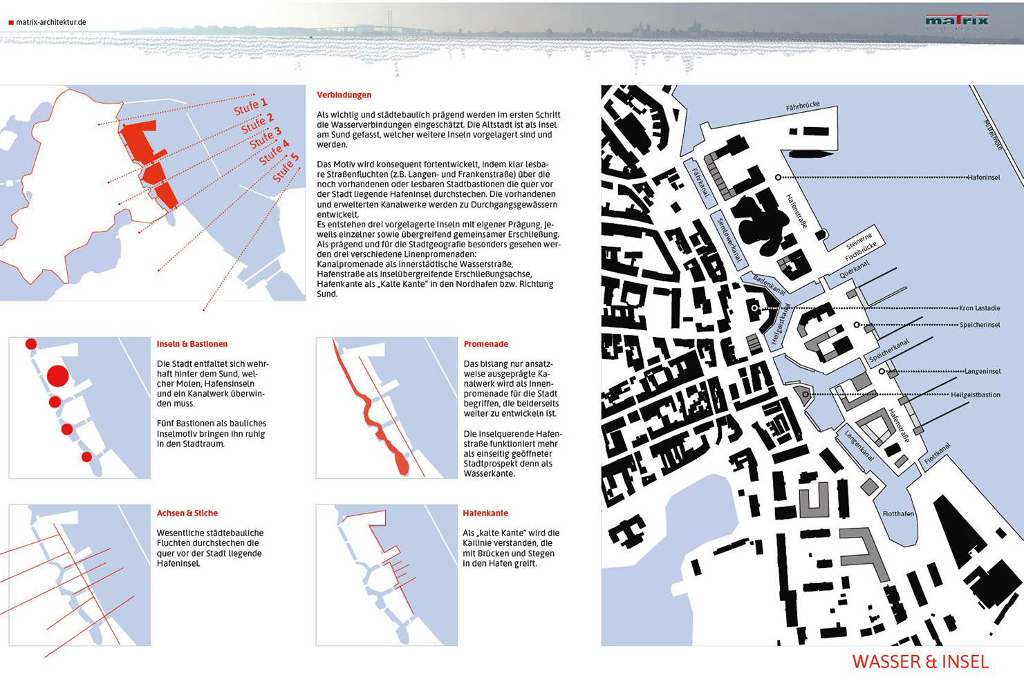Click the red square bullet beside matrix-architektur.de

pyautogui.click(x=11, y=23)
